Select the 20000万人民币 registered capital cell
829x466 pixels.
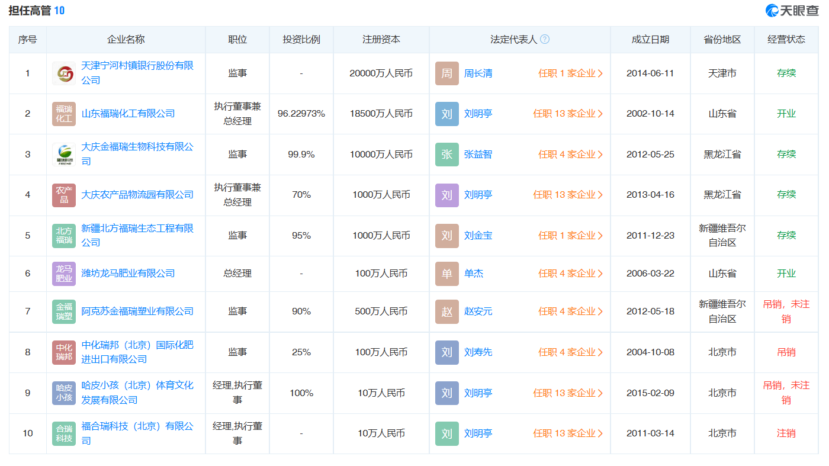[381, 73]
